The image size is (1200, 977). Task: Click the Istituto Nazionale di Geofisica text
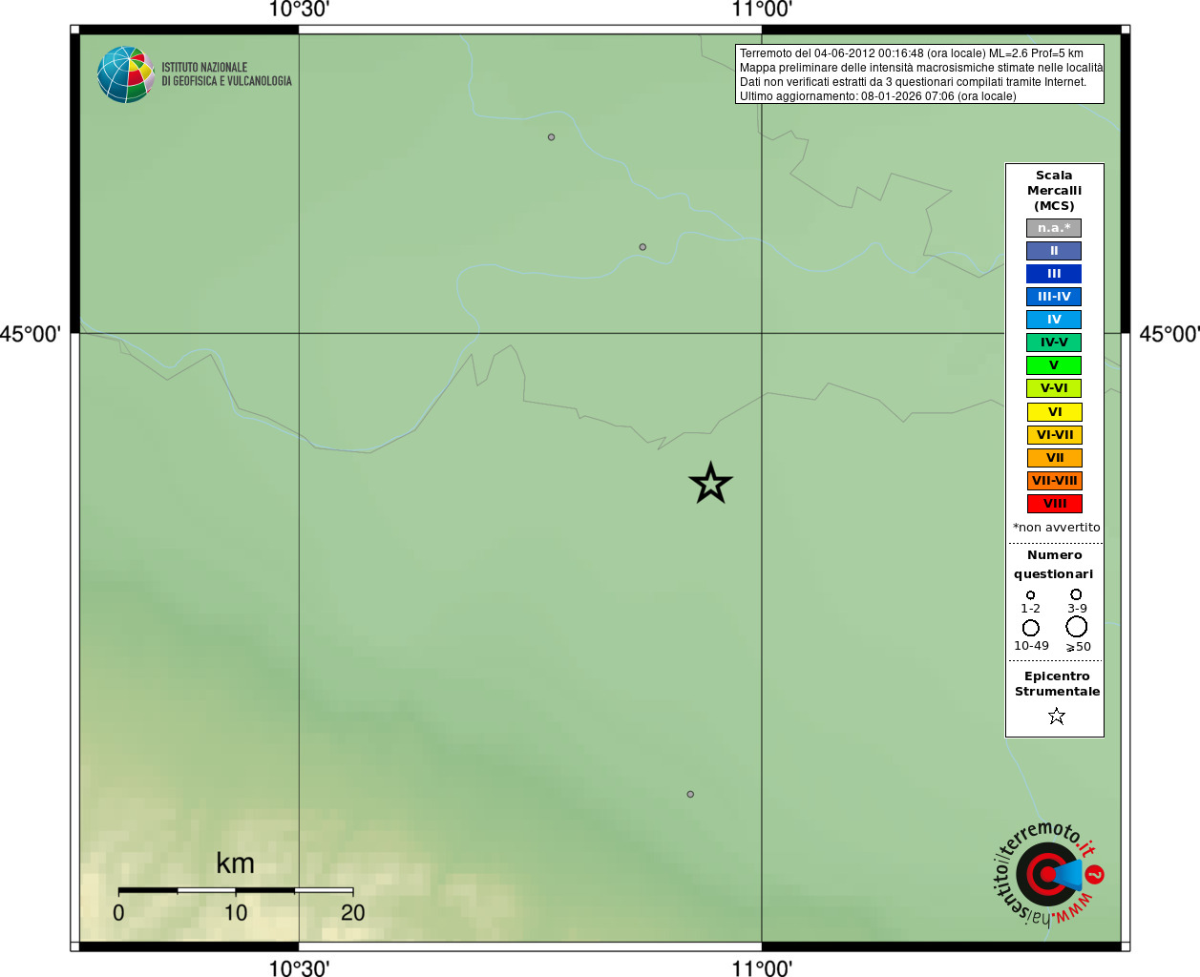pyautogui.click(x=226, y=74)
